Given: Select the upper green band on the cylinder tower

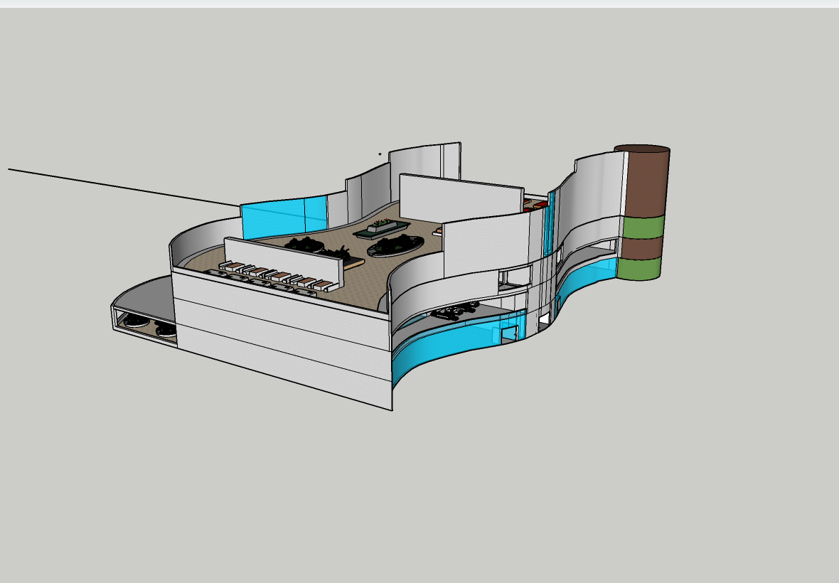Looking at the screenshot, I should point(643,228).
